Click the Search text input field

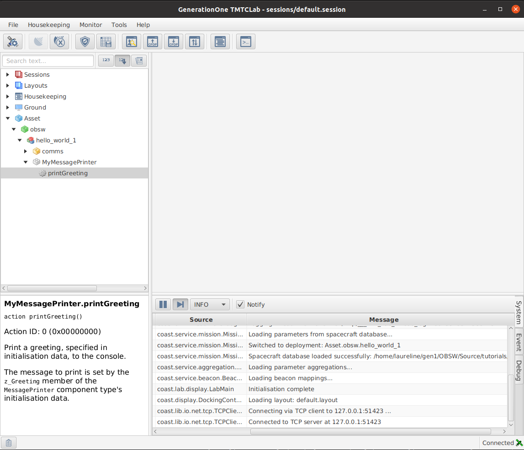coord(48,61)
